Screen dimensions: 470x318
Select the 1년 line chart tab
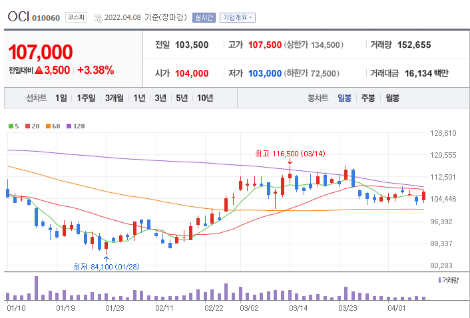pyautogui.click(x=139, y=98)
